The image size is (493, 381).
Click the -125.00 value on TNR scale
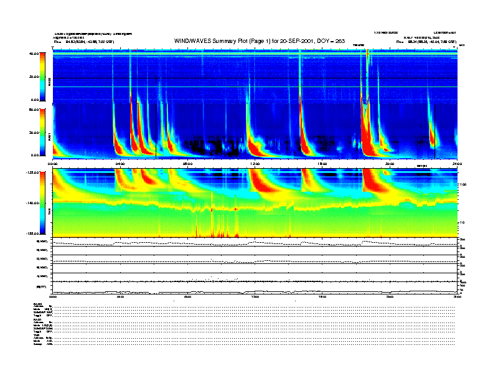(x=33, y=172)
